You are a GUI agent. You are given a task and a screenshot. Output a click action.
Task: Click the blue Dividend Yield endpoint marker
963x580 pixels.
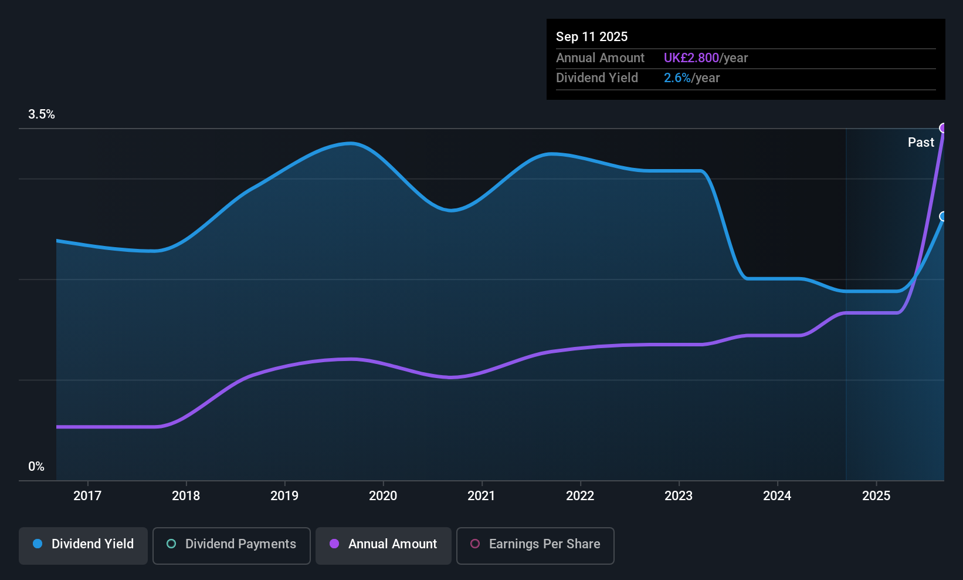(943, 217)
